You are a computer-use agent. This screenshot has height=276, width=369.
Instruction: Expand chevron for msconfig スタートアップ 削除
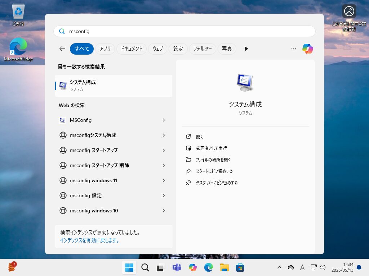coord(164,165)
